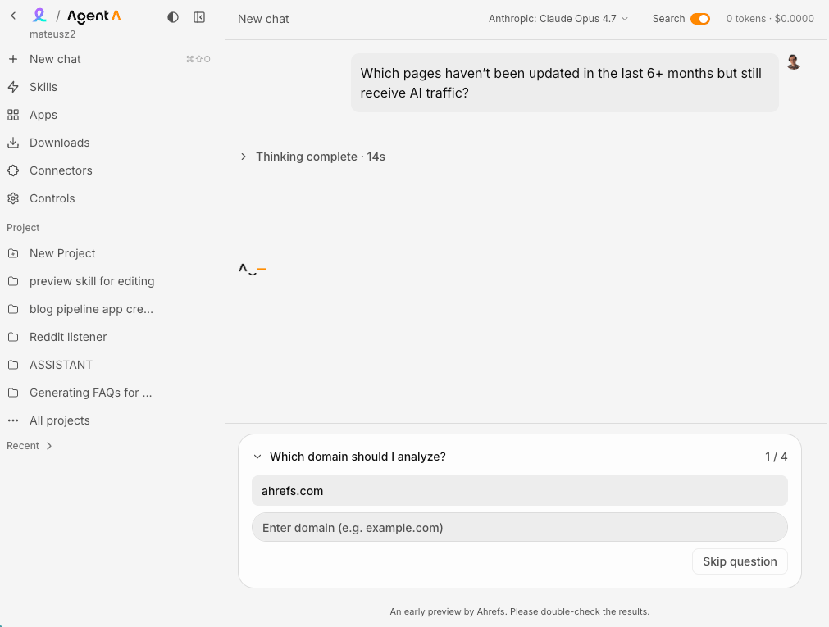Click the Enter domain input field
Screen dimensions: 829x627
pyautogui.click(x=520, y=527)
